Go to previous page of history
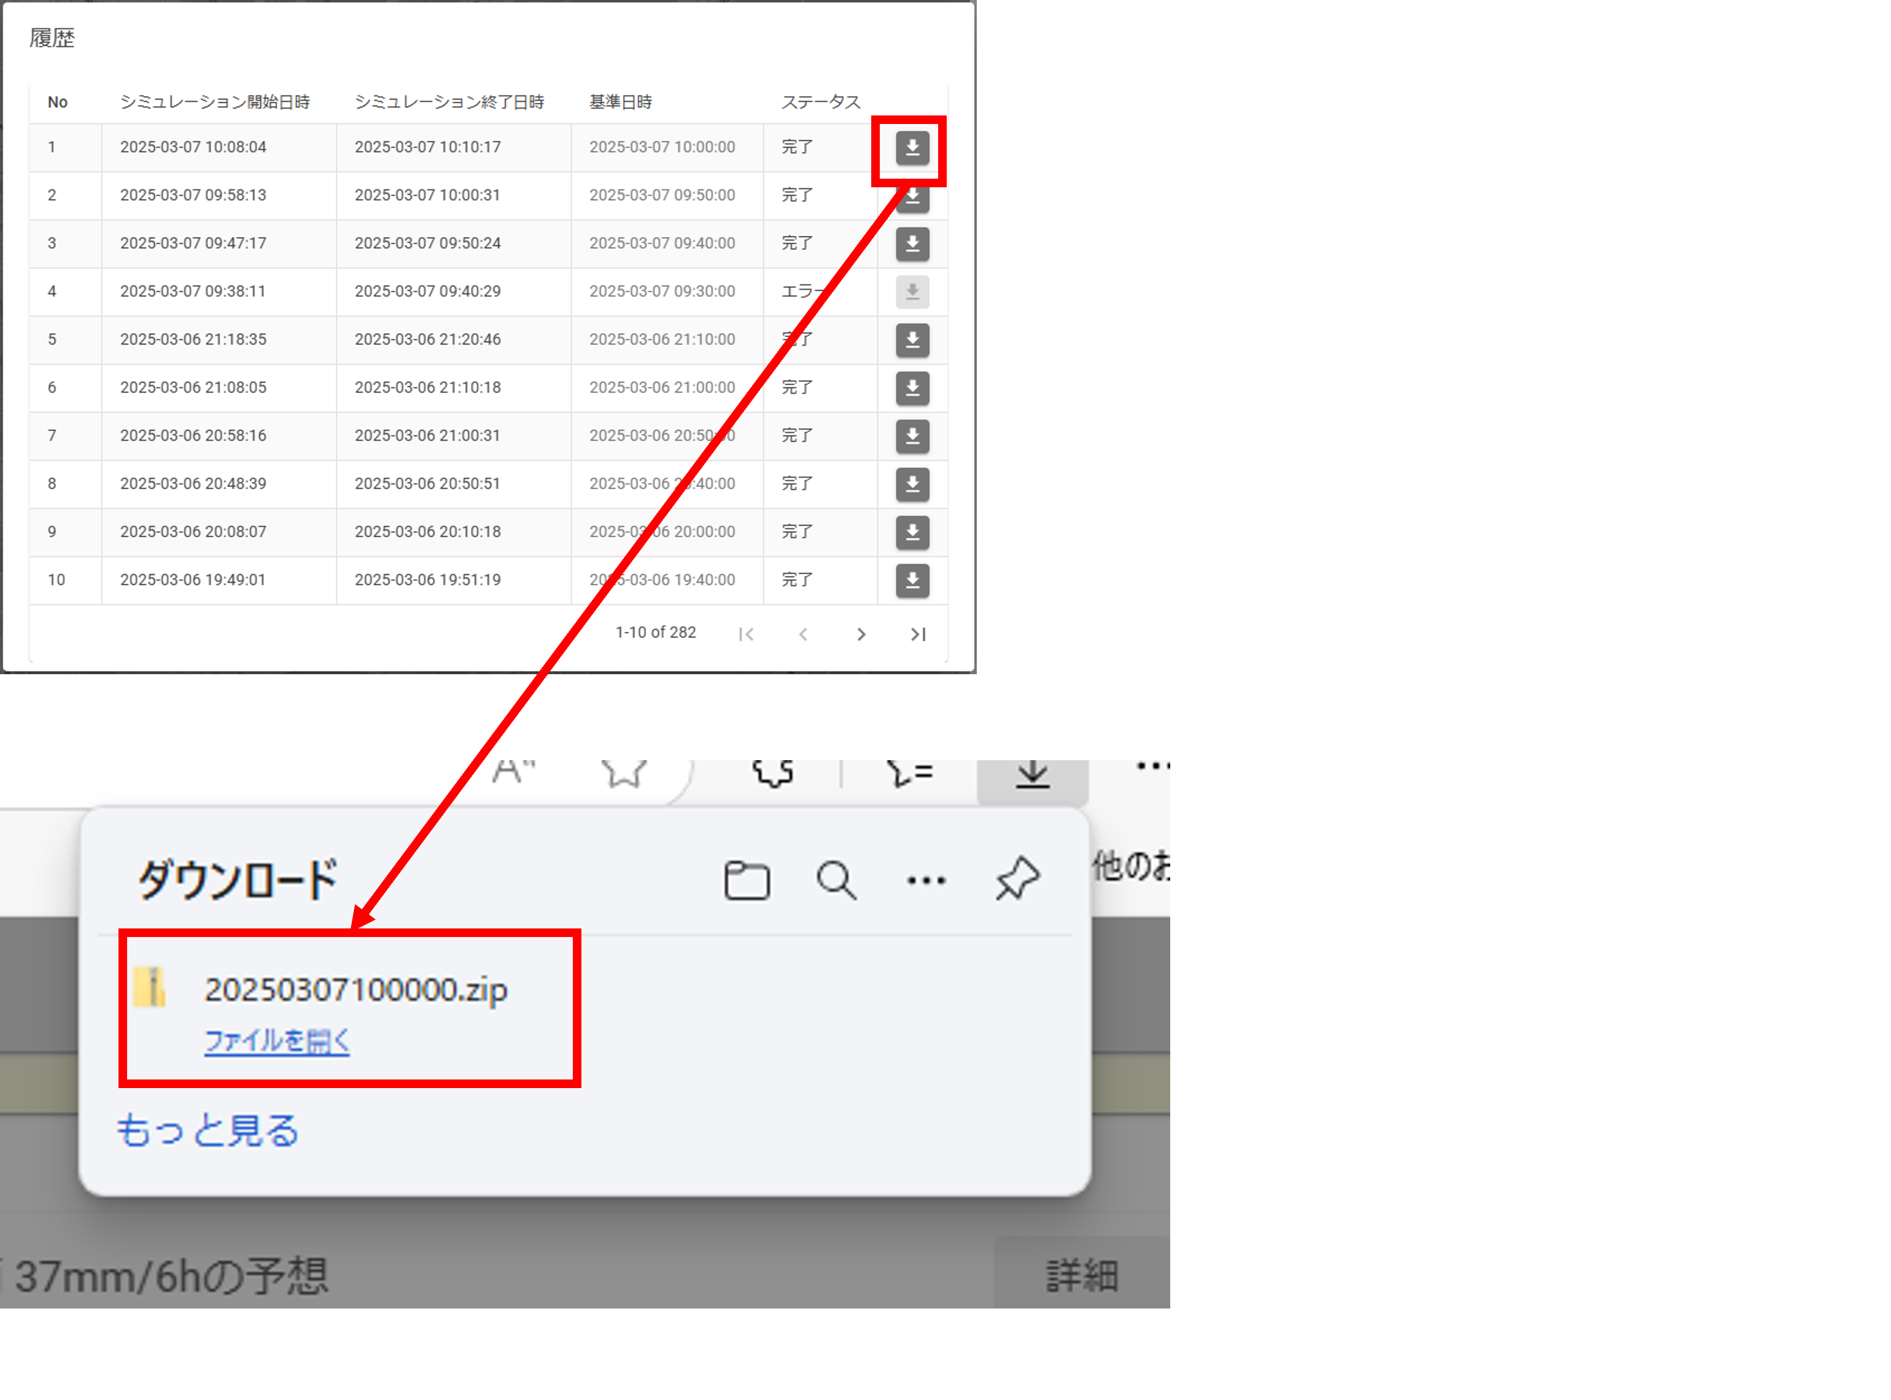This screenshot has width=1891, height=1400. [x=803, y=634]
